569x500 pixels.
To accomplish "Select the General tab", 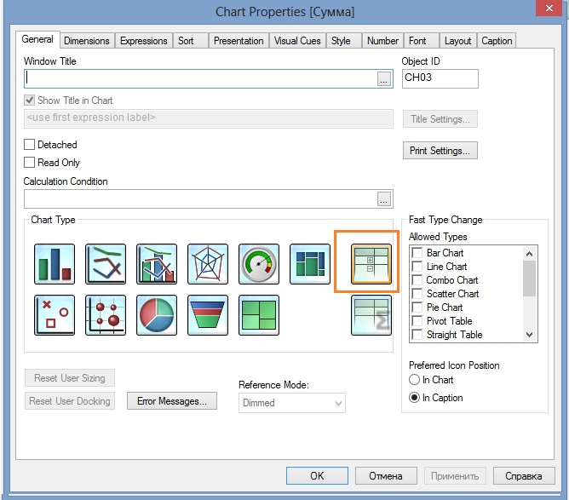I will tap(37, 39).
